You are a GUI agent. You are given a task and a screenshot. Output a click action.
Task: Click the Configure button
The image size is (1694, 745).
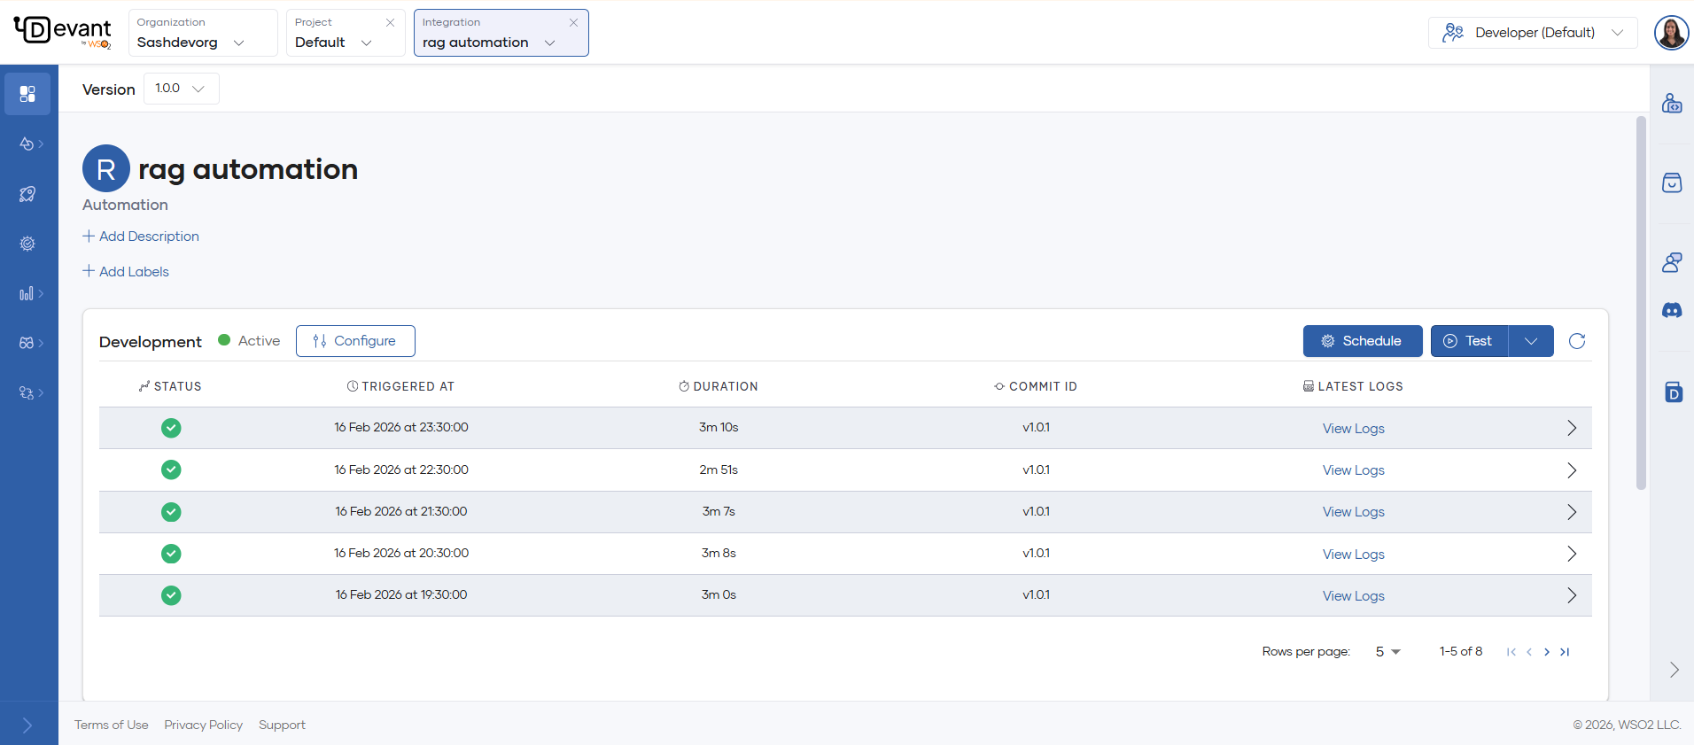(x=355, y=341)
